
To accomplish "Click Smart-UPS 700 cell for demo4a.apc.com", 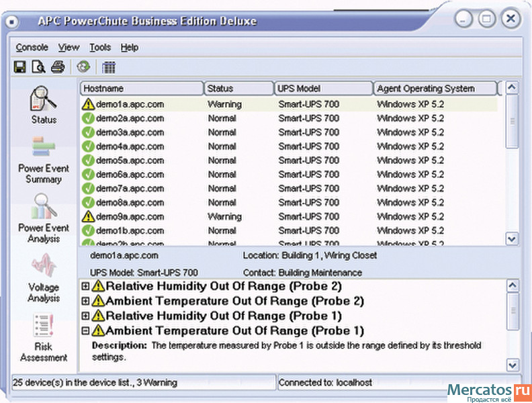I will click(x=309, y=146).
